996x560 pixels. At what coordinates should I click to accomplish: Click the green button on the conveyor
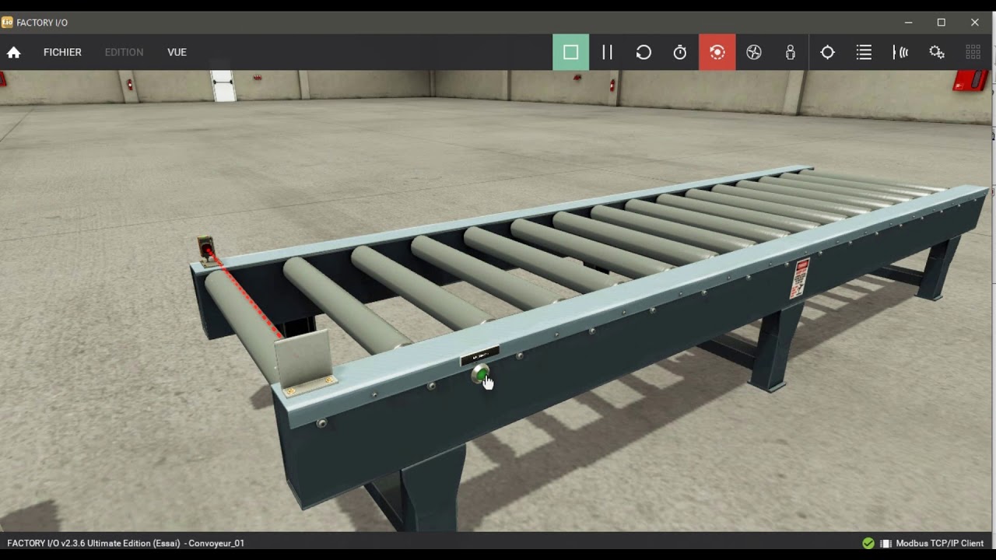point(481,376)
